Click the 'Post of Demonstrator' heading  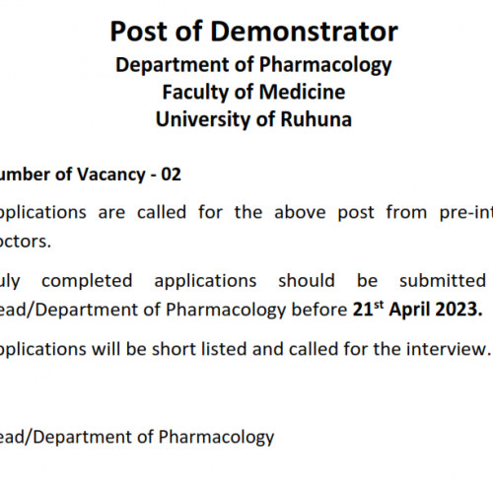click(253, 32)
